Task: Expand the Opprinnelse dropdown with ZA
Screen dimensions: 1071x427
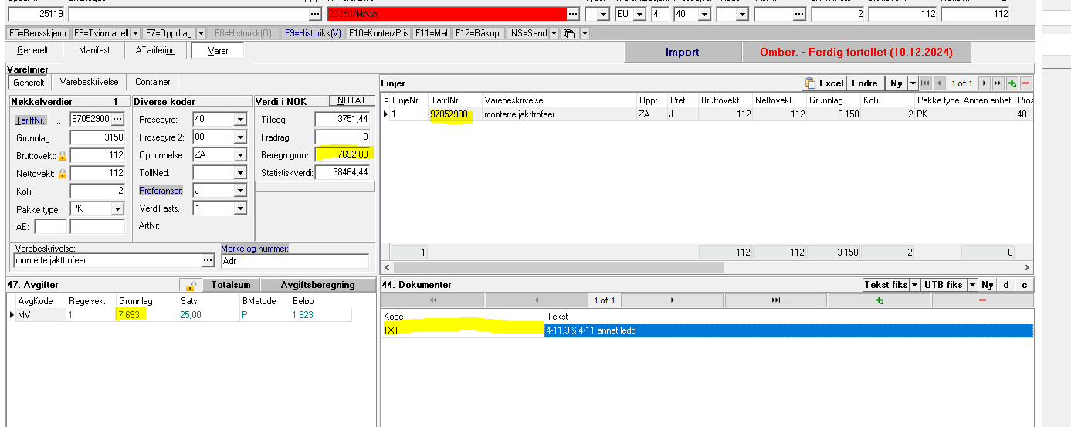Action: [239, 155]
